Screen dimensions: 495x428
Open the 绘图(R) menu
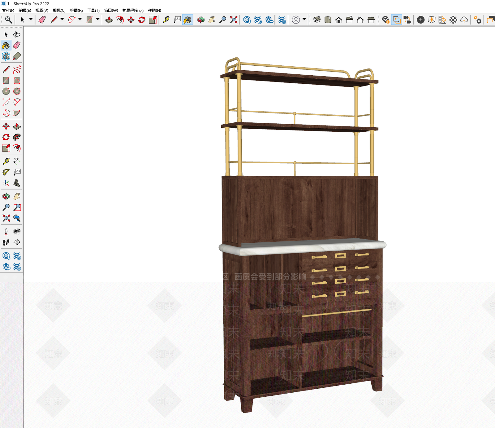click(x=76, y=10)
